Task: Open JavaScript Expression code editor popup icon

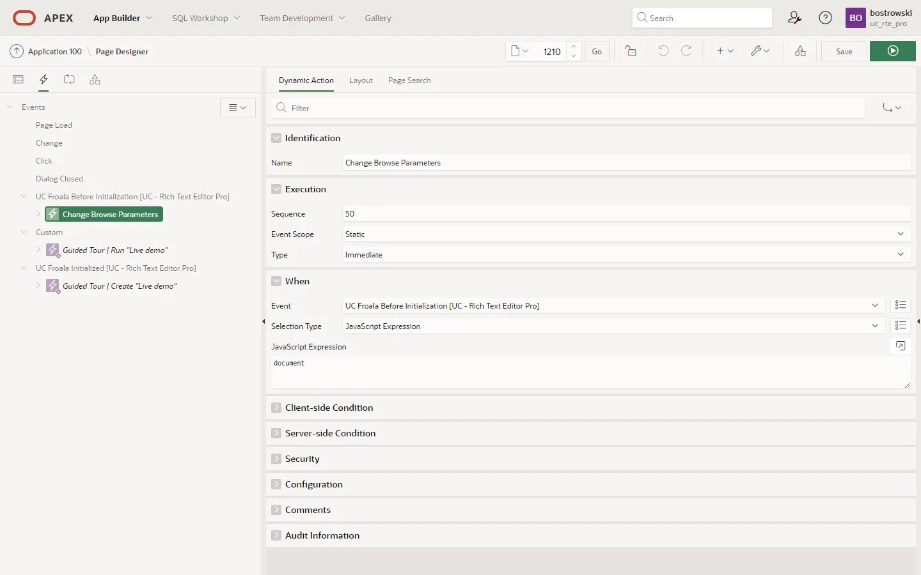Action: click(900, 346)
